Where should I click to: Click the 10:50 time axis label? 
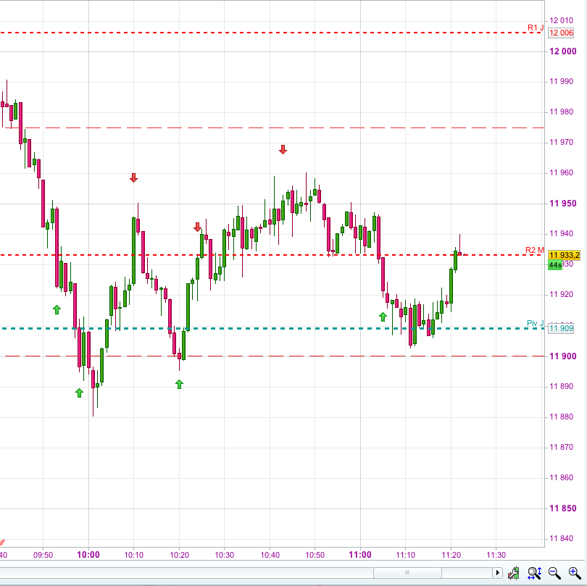pyautogui.click(x=315, y=555)
